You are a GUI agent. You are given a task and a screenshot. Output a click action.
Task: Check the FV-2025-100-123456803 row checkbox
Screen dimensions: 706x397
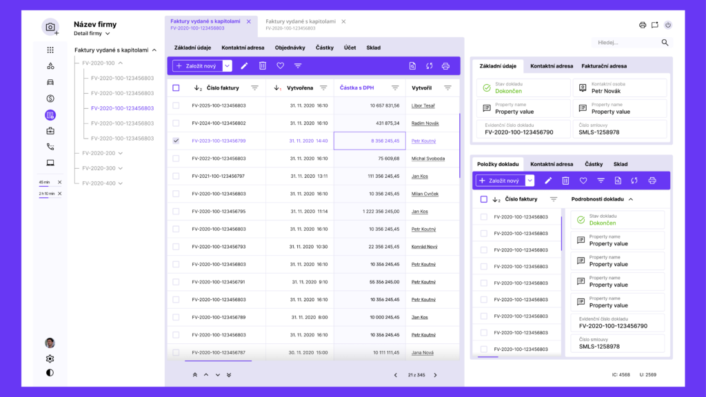176,105
